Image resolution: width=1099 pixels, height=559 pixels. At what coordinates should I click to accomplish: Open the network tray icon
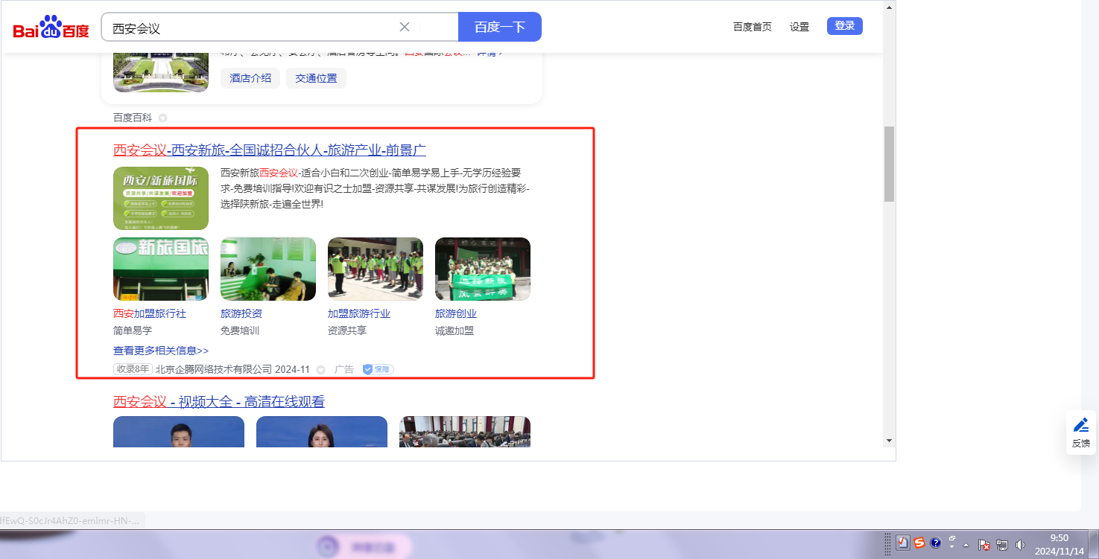(1002, 545)
